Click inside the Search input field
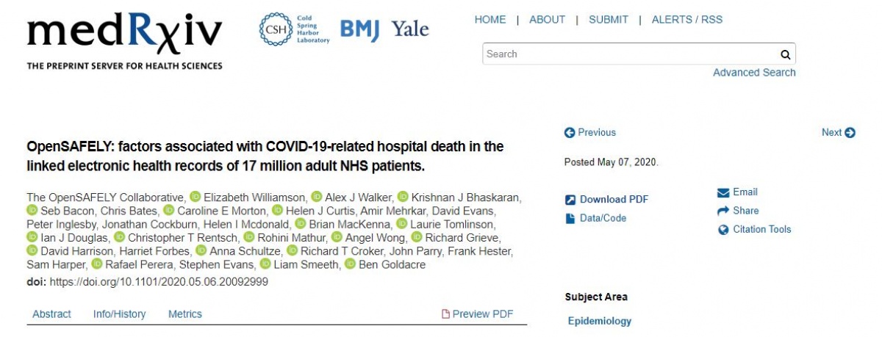 (631, 54)
